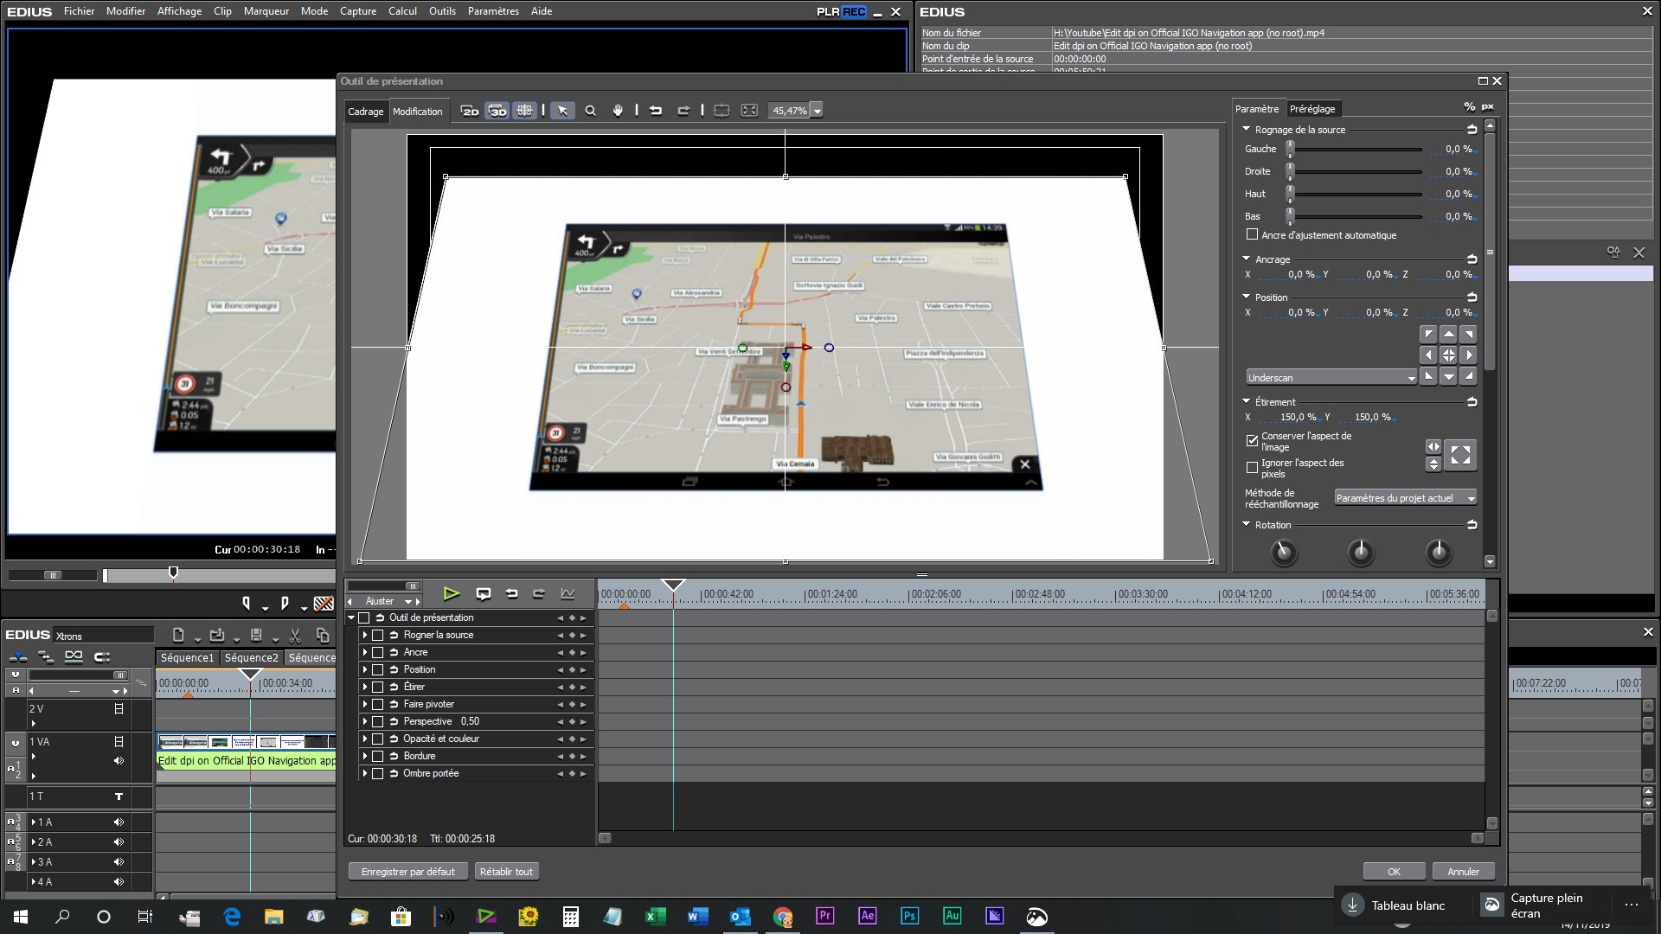Click the save project disk icon
The image size is (1661, 934).
pyautogui.click(x=256, y=636)
